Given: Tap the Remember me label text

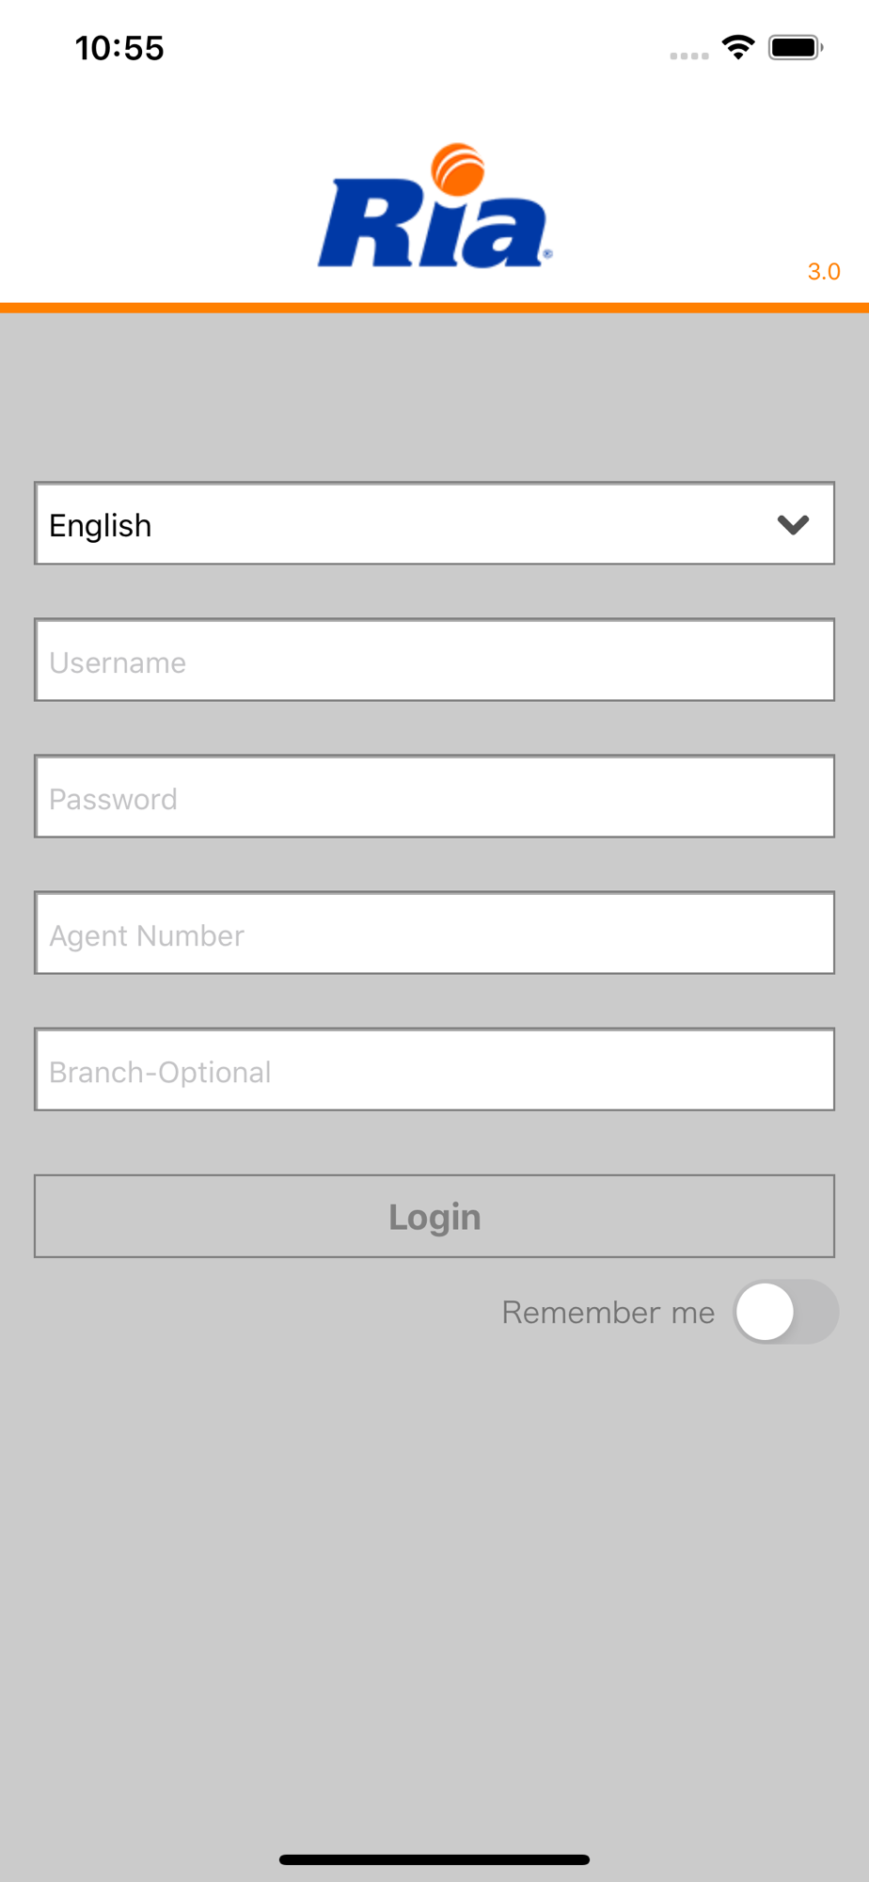Looking at the screenshot, I should pyautogui.click(x=608, y=1312).
